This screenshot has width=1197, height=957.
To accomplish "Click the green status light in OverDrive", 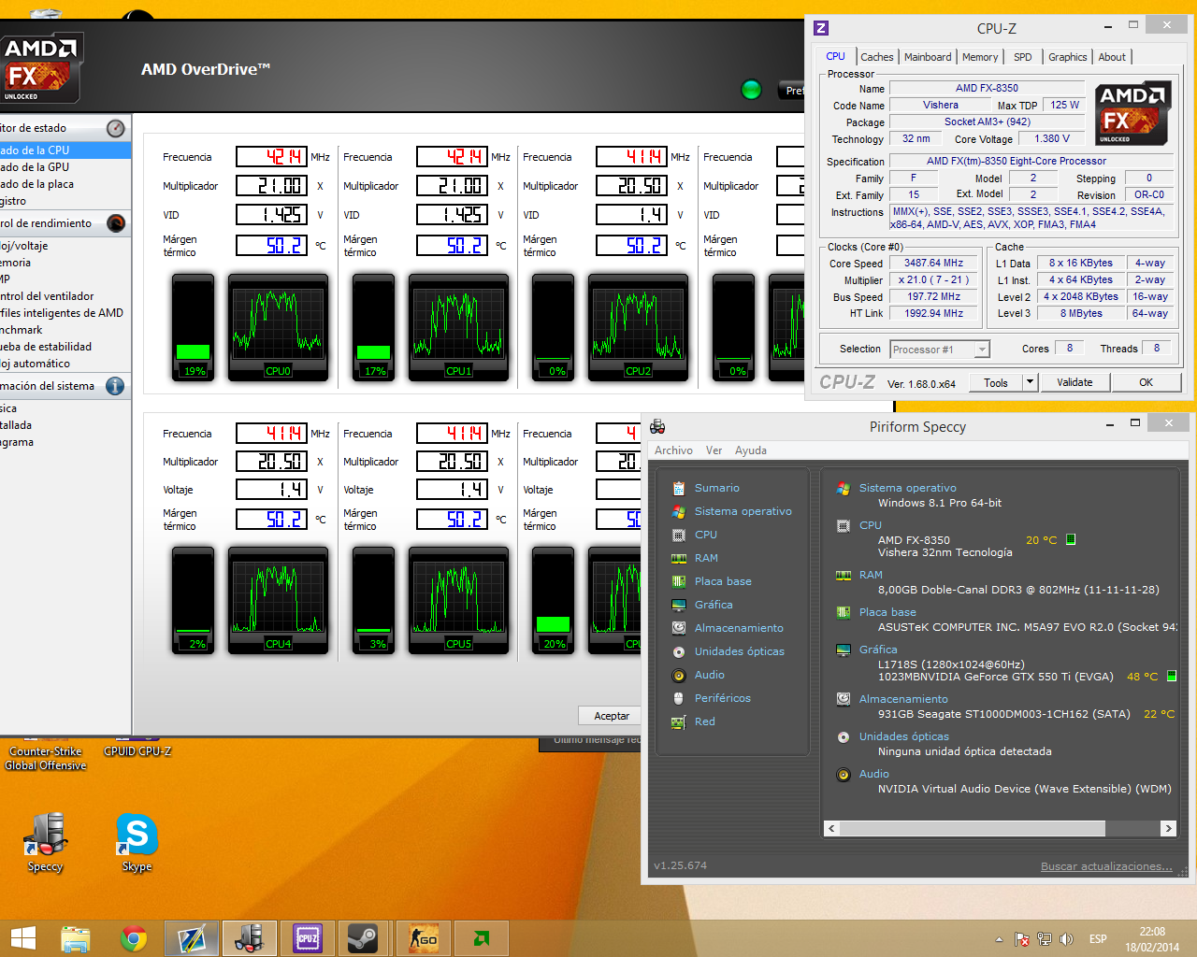I will tap(751, 90).
